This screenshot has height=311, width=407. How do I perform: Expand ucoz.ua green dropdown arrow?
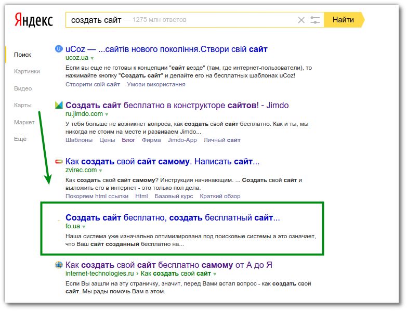pos(92,58)
